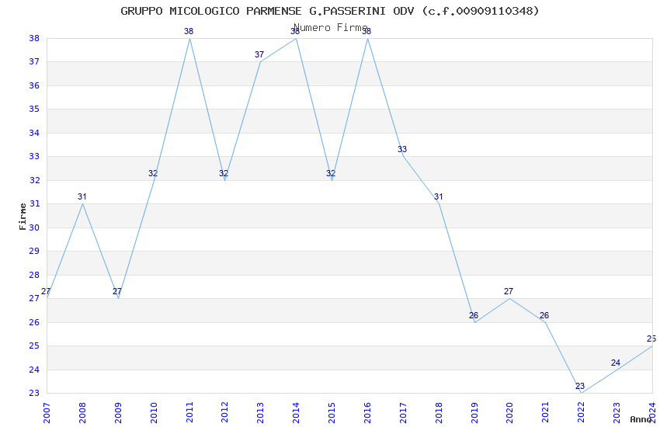The height and width of the screenshot is (427, 660).
Task: Select the y-axis tick label 32
Action: click(x=34, y=180)
